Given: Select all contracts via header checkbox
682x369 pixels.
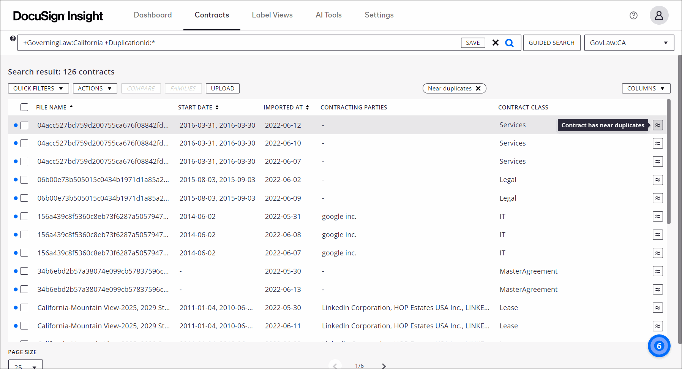Looking at the screenshot, I should (24, 107).
